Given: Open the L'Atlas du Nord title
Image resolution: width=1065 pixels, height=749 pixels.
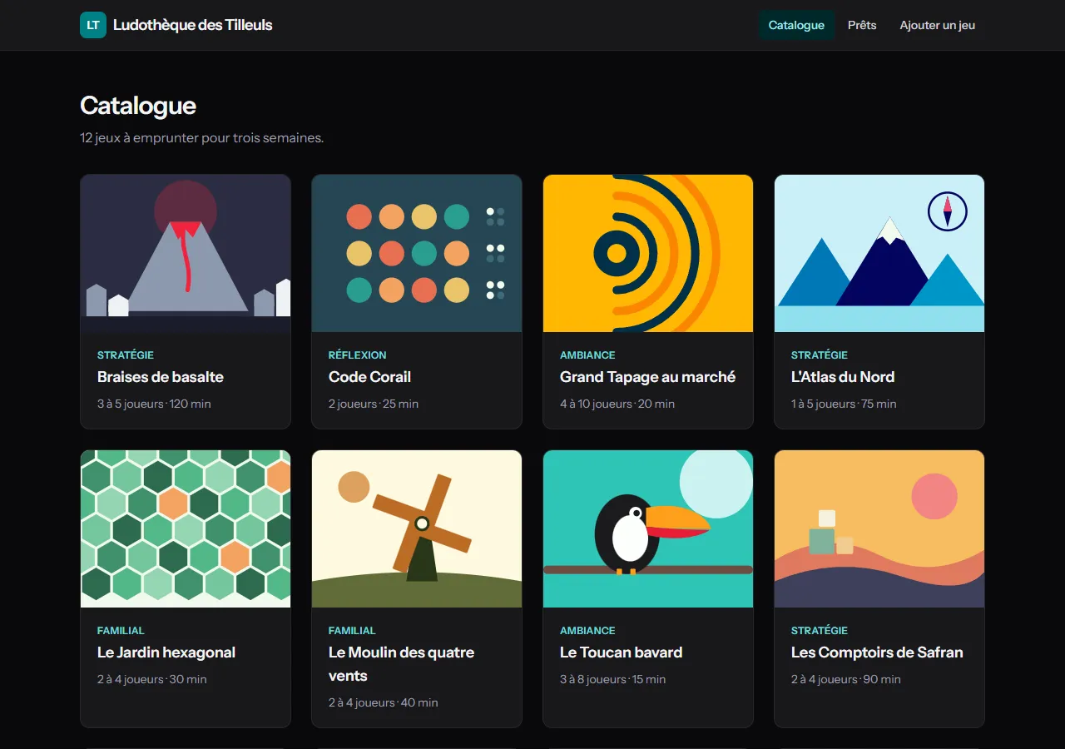Looking at the screenshot, I should (843, 377).
